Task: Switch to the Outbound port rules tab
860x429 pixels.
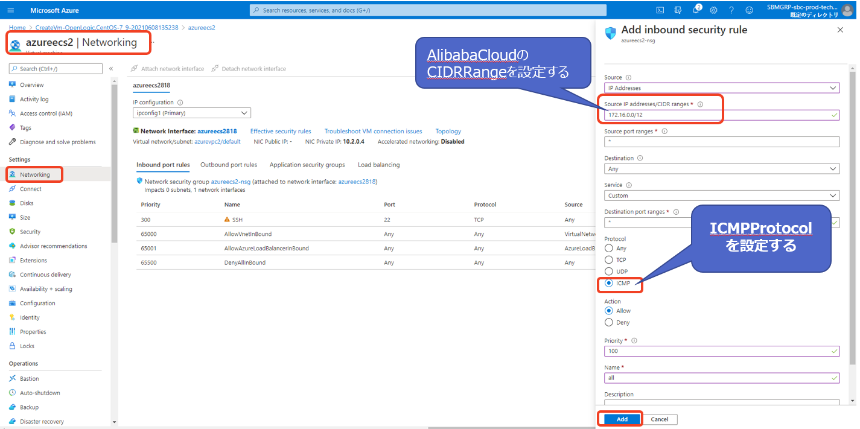Action: 229,165
